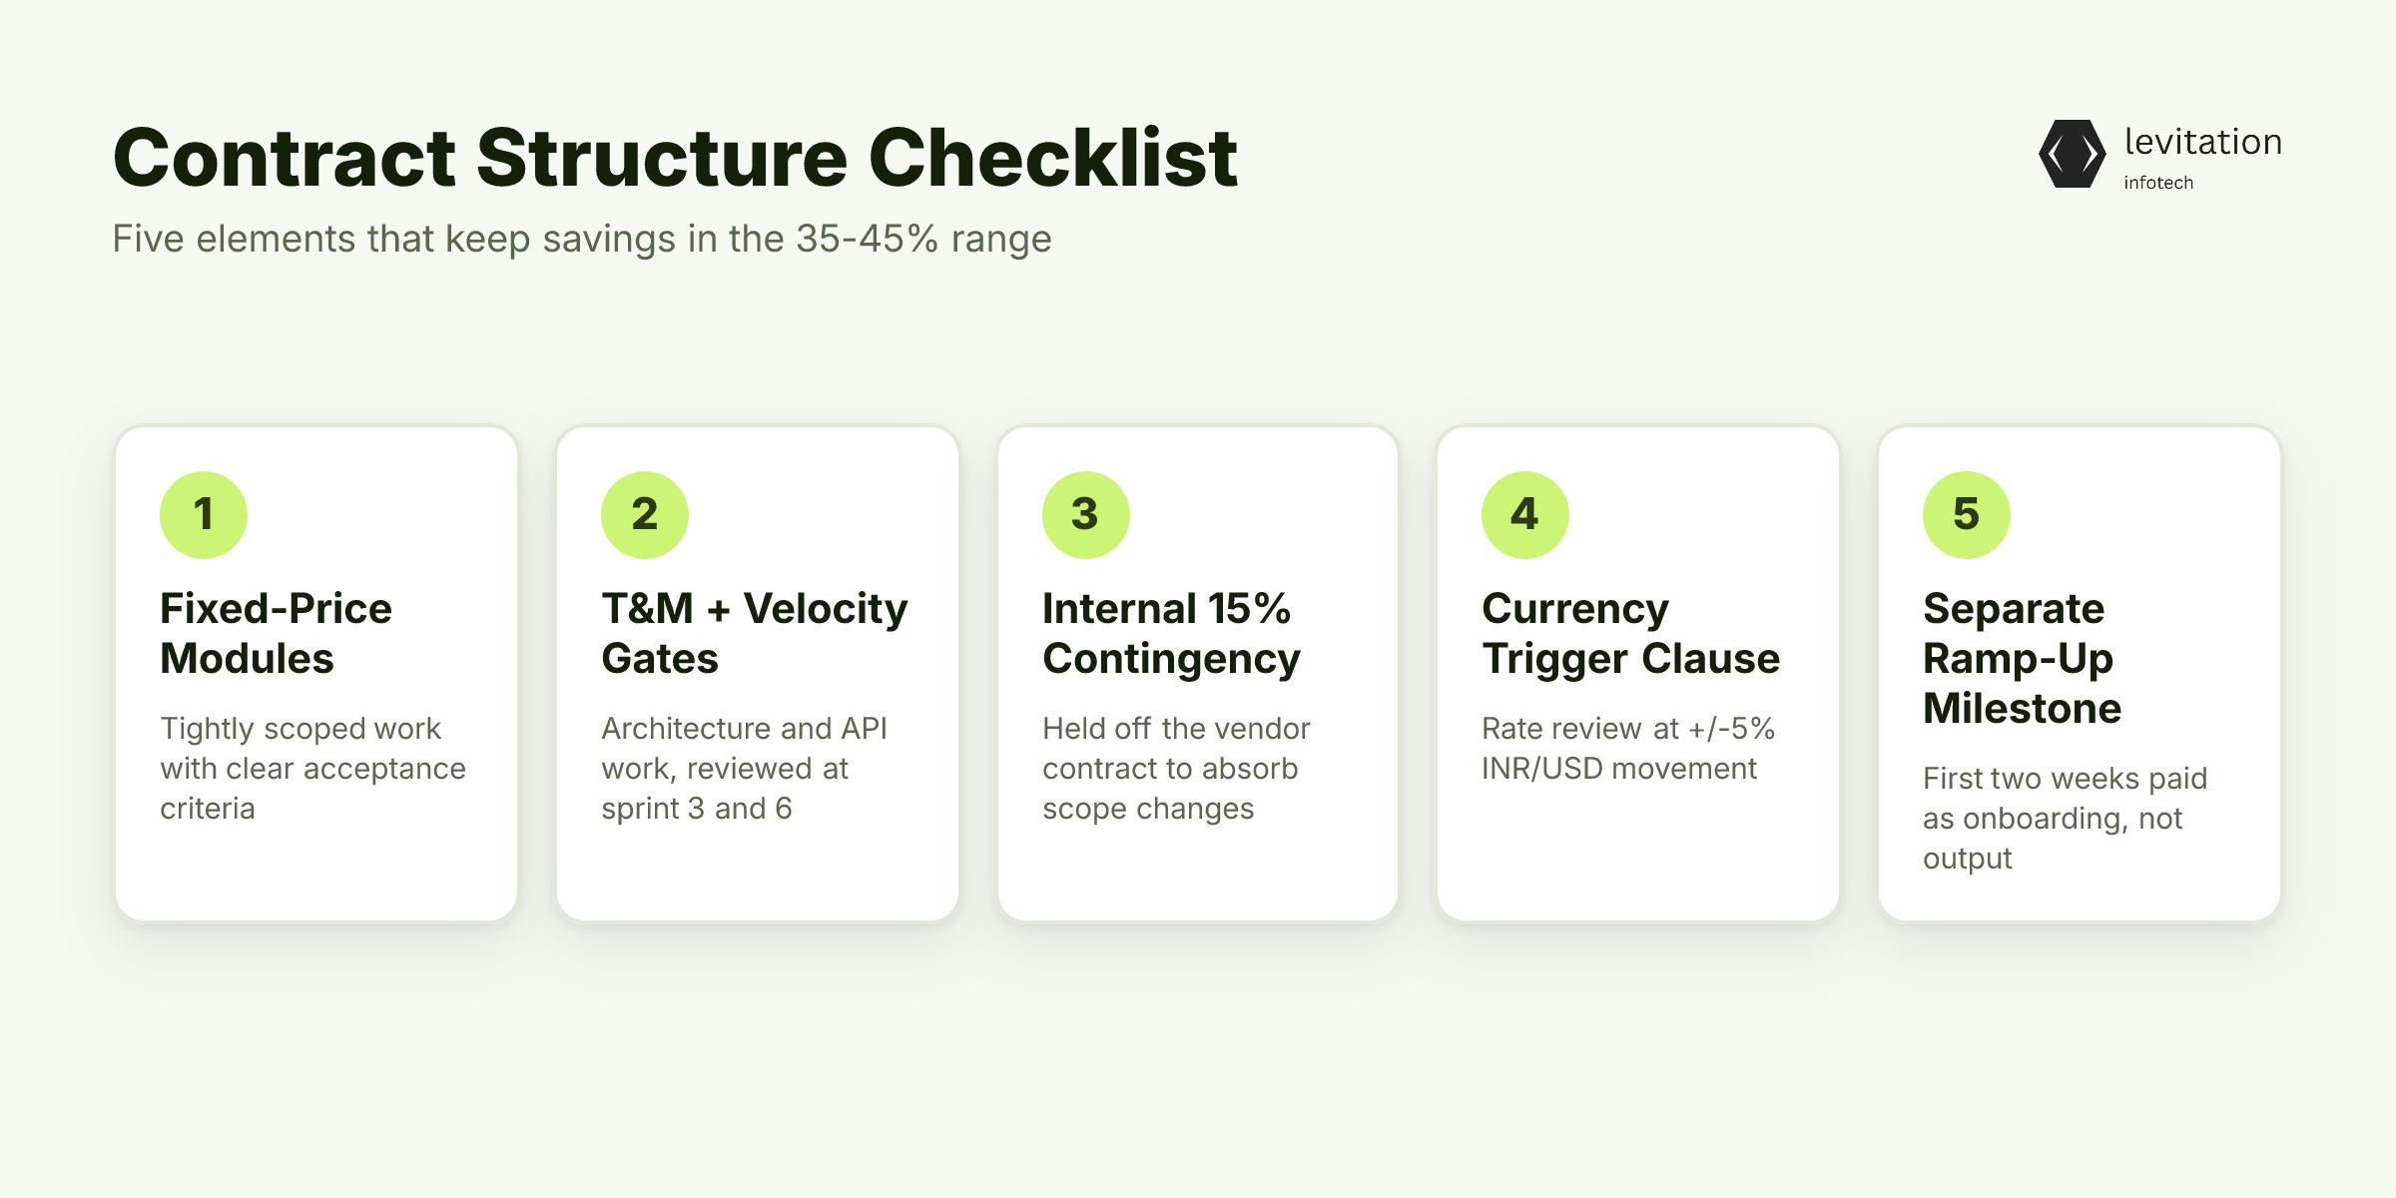Image resolution: width=2396 pixels, height=1198 pixels.
Task: Click 'Rate review at +/-5%' description
Action: tap(1628, 748)
